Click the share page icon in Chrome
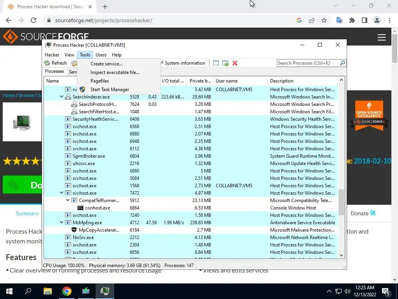Screen dimensions: 398x299 click(312, 20)
